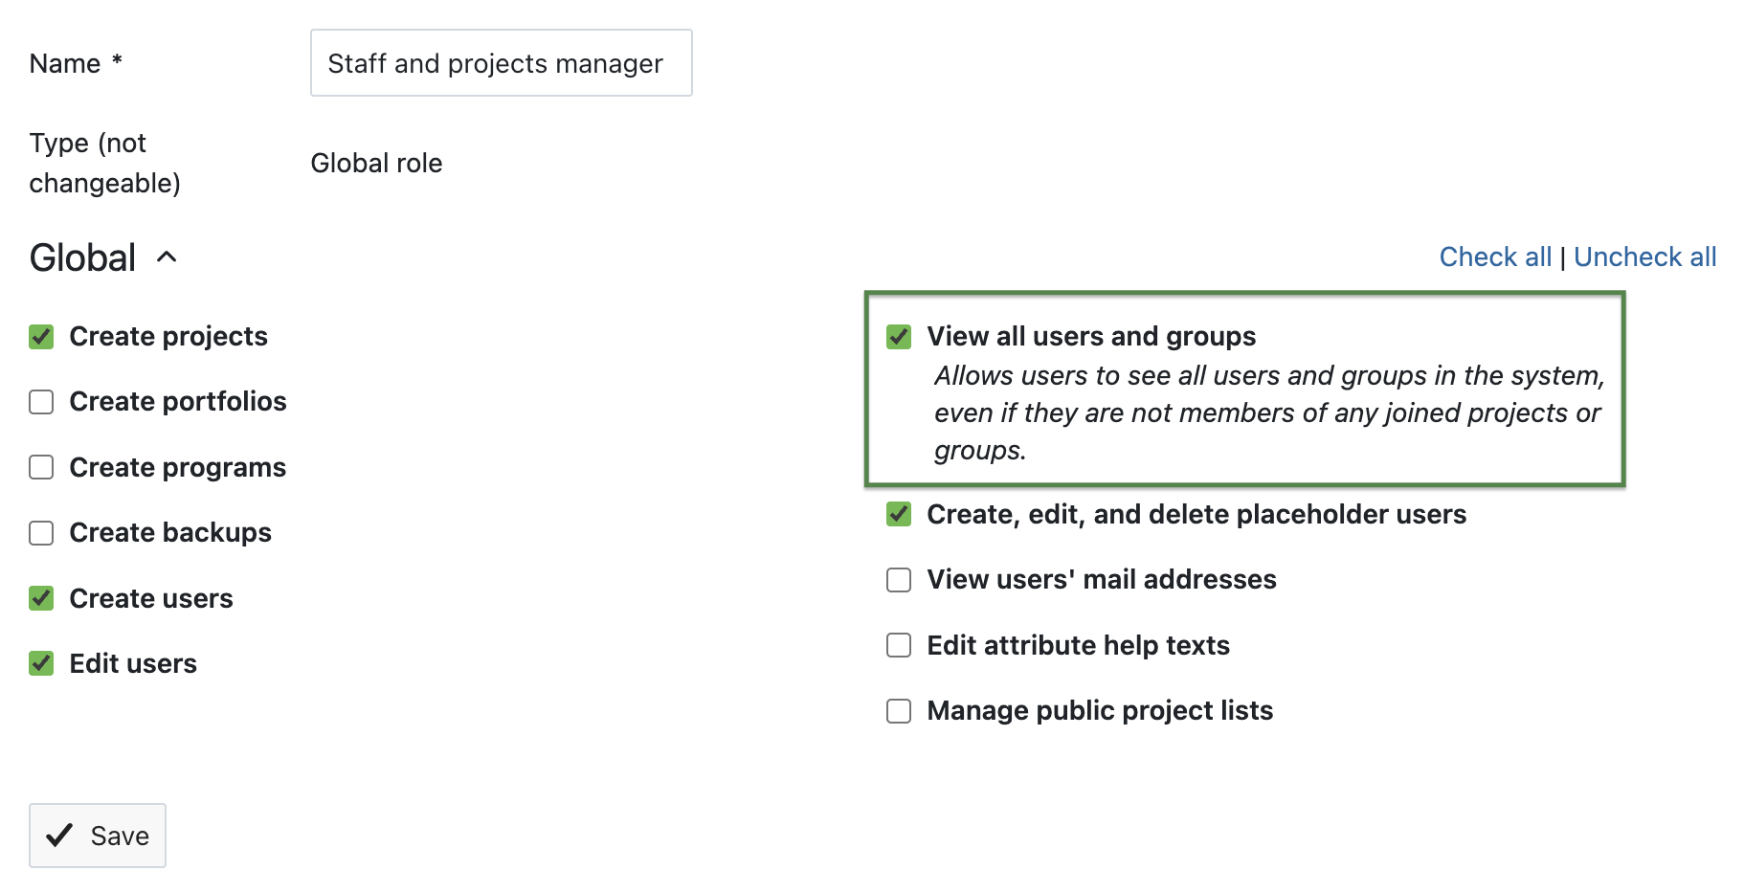Enable View users' mail addresses
The height and width of the screenshot is (892, 1744).
(898, 580)
